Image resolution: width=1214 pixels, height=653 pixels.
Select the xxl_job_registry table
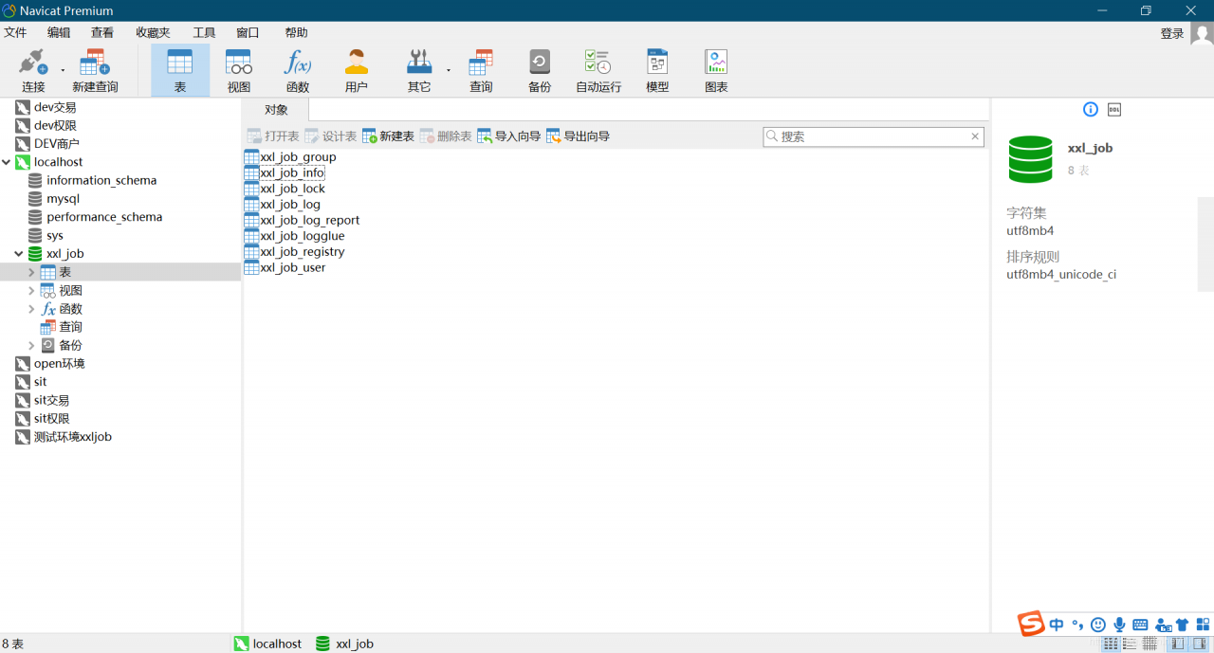click(x=294, y=252)
